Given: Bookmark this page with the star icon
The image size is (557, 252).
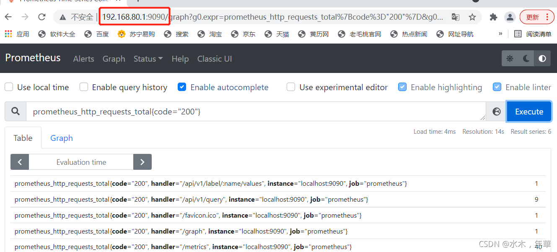Looking at the screenshot, I should (x=472, y=17).
